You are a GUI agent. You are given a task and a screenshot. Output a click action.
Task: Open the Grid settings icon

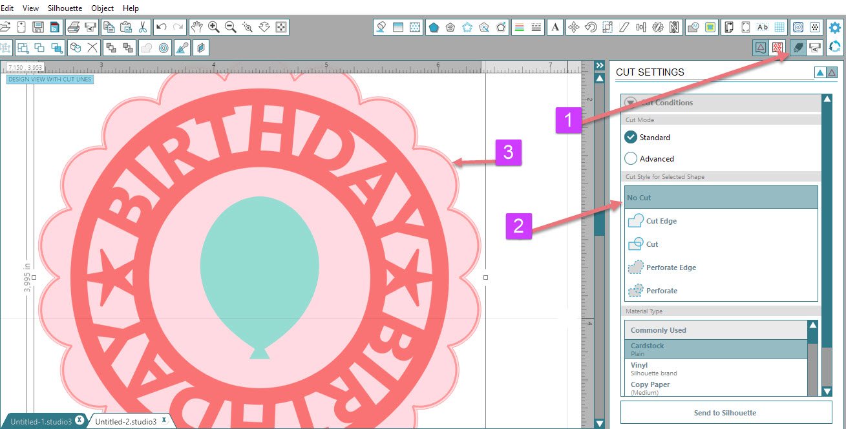point(779,27)
